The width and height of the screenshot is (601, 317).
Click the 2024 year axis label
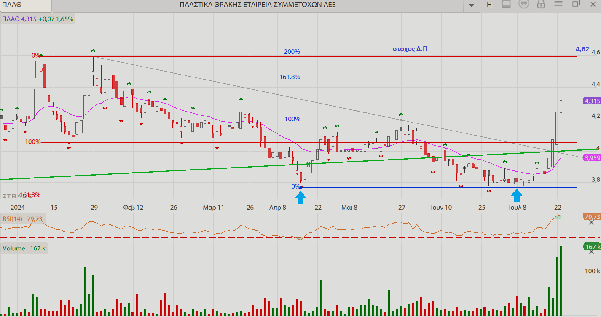[x=17, y=208]
